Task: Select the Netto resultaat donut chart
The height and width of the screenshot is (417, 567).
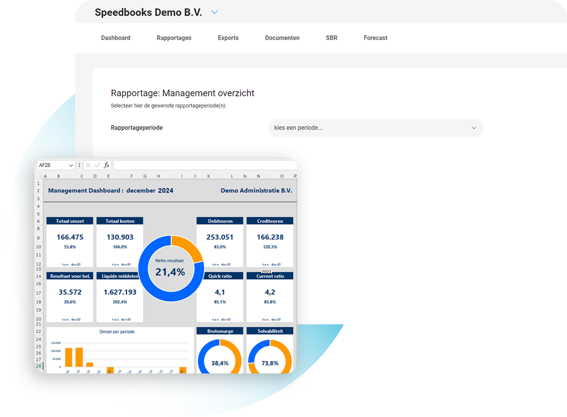Action: tap(171, 269)
